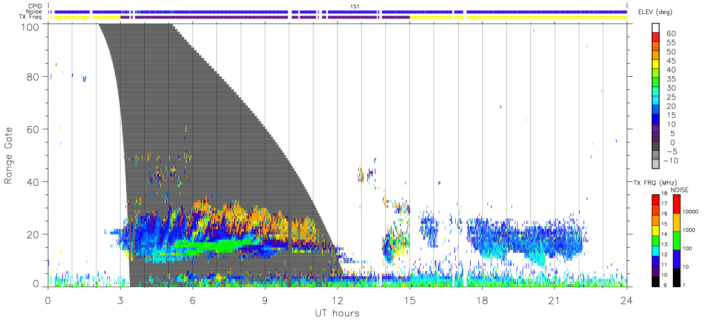Click the black bottom segment of TX FRQ colorbar

coord(656,281)
